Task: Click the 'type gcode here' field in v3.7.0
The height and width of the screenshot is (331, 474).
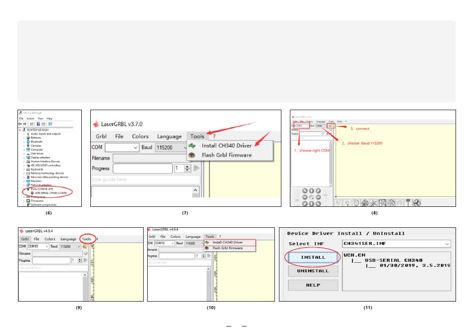Action: [x=145, y=179]
